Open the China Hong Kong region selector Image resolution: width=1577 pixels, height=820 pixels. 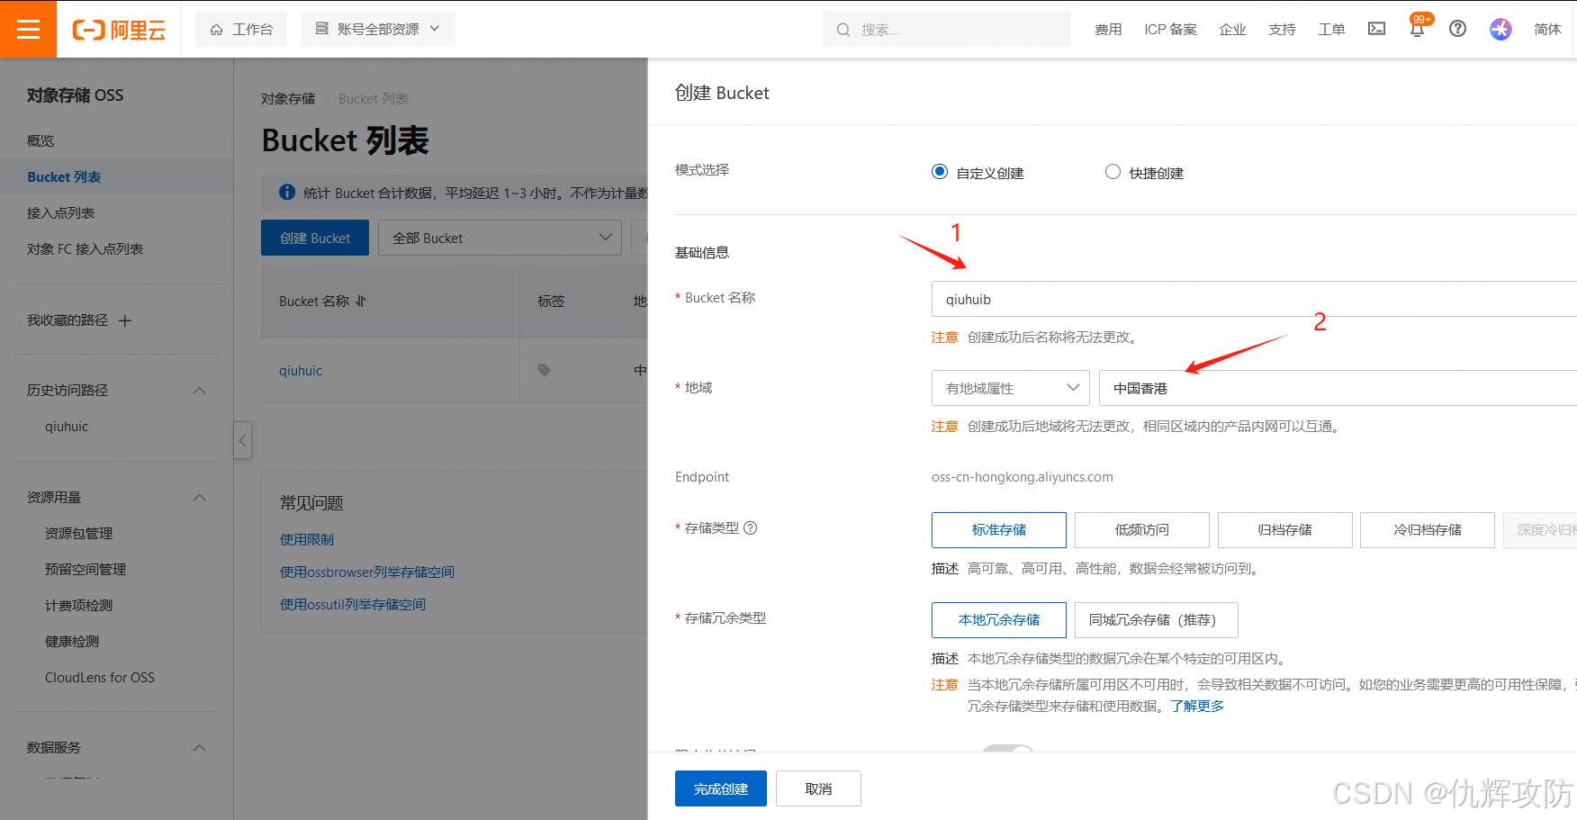tap(1338, 388)
